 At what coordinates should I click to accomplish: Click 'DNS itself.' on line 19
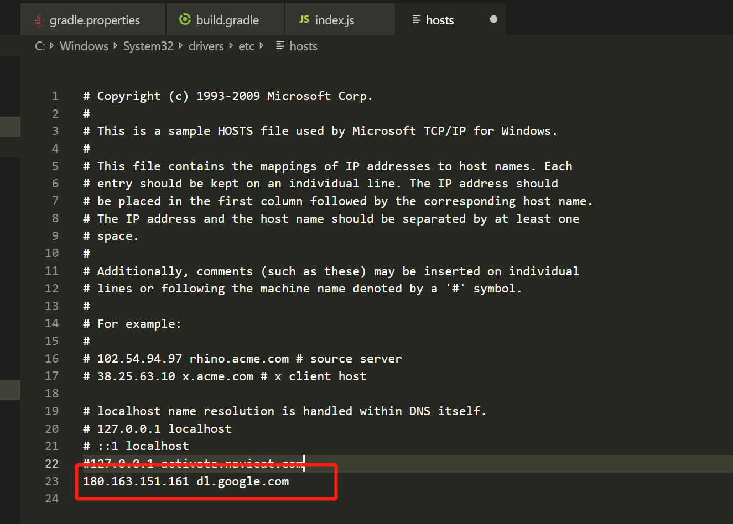click(x=448, y=411)
